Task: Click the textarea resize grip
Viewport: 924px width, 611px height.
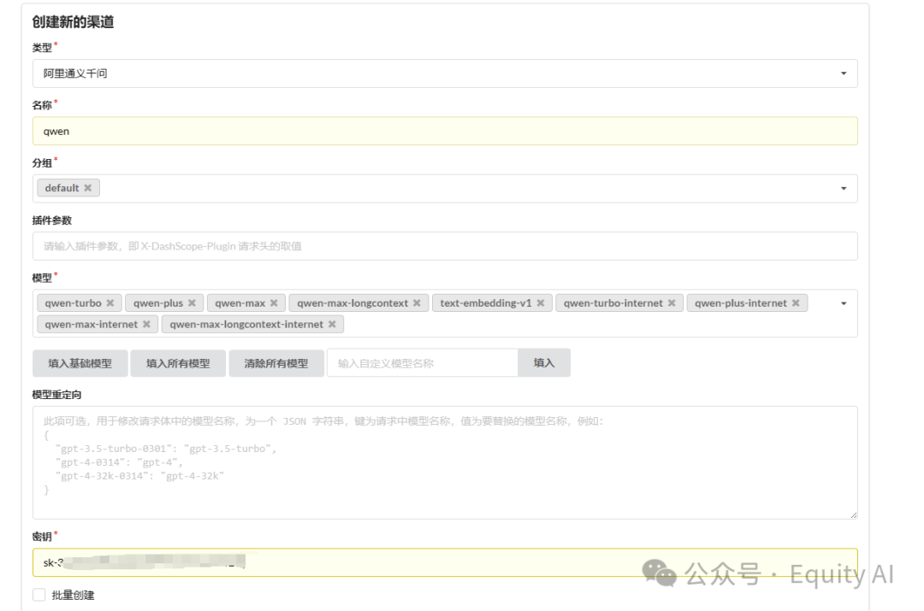Action: (x=853, y=514)
